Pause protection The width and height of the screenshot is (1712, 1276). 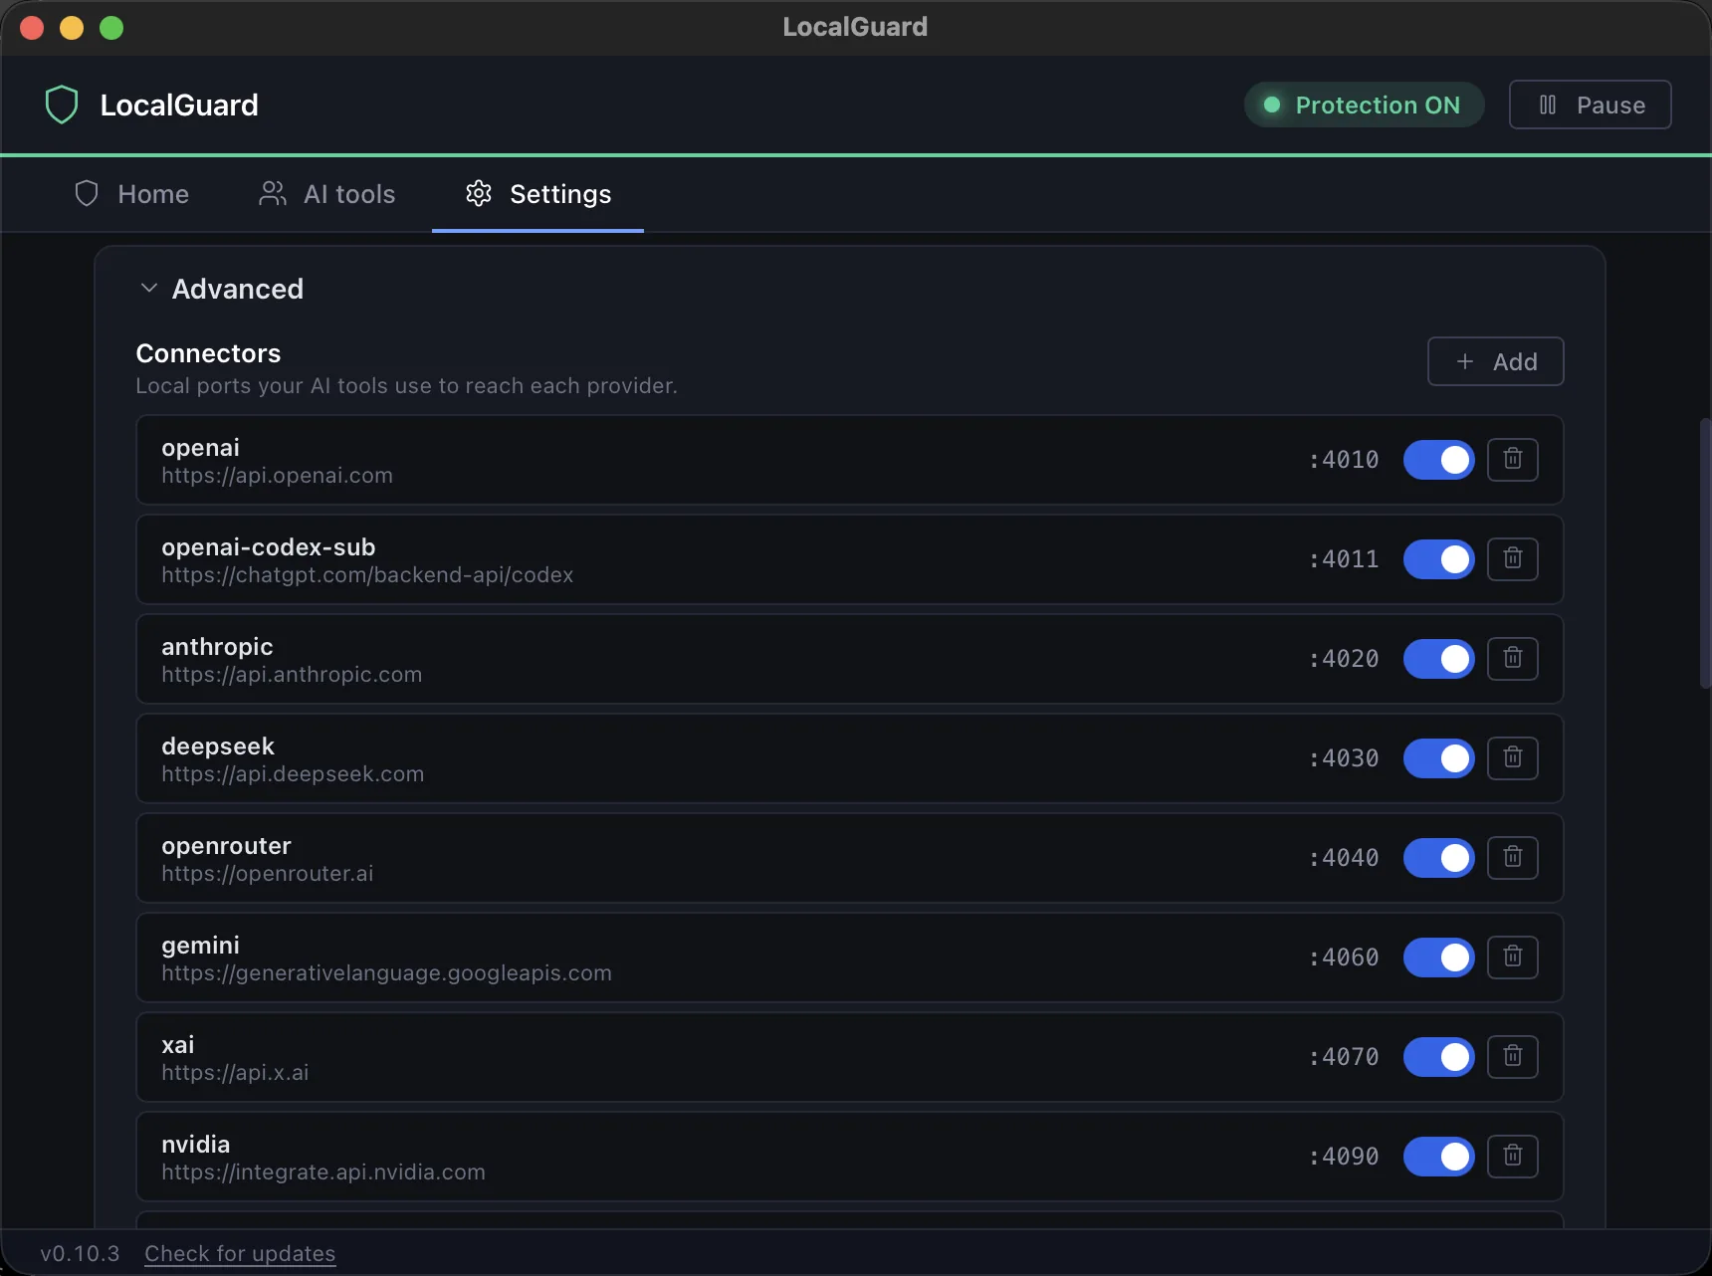(x=1590, y=105)
